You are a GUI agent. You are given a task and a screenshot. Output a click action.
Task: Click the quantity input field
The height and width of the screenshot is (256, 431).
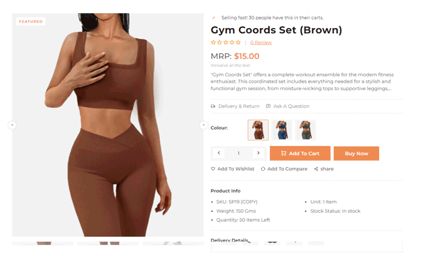[238, 153]
